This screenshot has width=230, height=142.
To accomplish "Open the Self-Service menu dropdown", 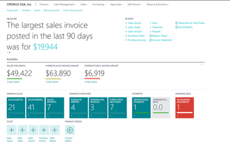I will click(x=135, y=4).
